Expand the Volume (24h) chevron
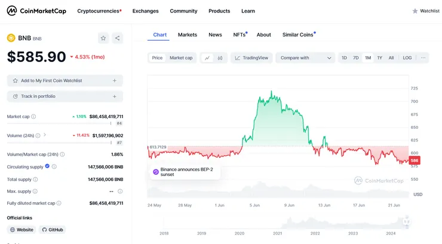 (45, 135)
